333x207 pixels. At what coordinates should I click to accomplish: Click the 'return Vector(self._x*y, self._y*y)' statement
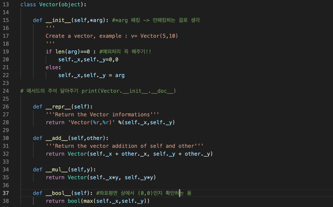[101, 177]
